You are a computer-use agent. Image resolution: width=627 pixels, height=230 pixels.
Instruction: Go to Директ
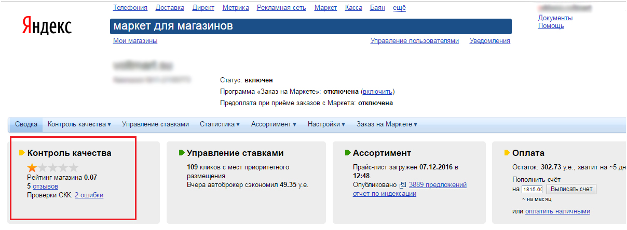tap(203, 8)
